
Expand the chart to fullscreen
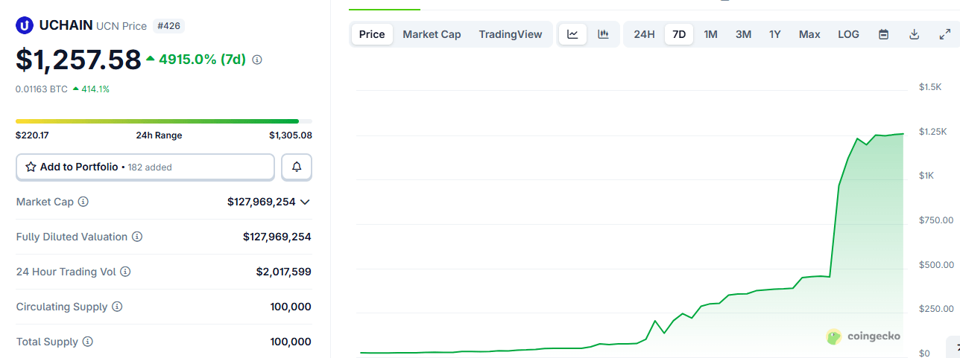944,34
